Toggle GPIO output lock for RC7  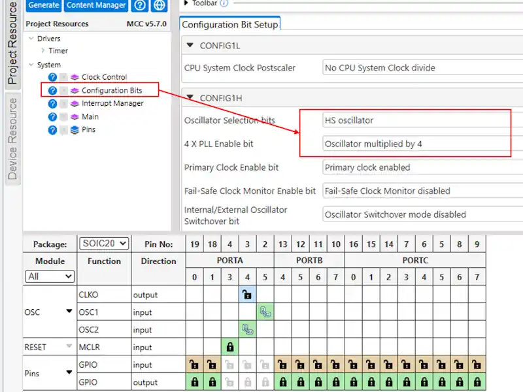477,382
